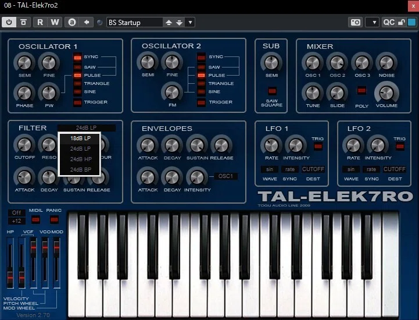Select 18dB LP filter type
The image size is (419, 320).
[x=80, y=138]
